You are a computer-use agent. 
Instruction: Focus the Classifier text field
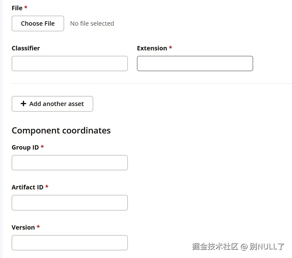click(x=70, y=63)
